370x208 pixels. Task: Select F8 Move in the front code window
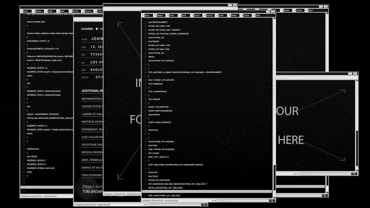tap(233, 15)
